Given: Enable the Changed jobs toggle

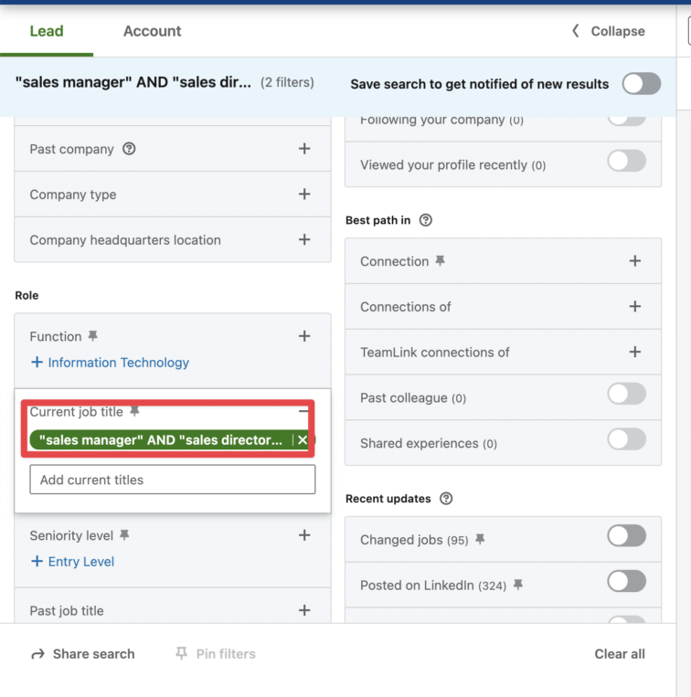Looking at the screenshot, I should point(626,536).
